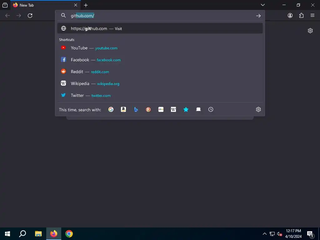The width and height of the screenshot is (320, 240).
Task: Select the Twitter shortcut suggestion
Action: (x=160, y=95)
